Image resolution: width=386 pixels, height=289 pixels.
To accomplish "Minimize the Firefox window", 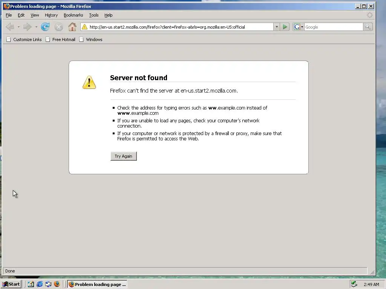I will [358, 6].
